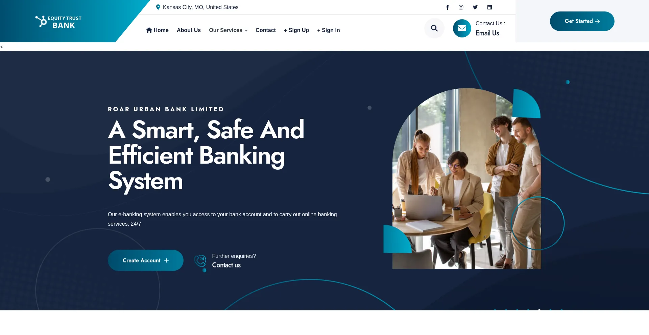Expand the Our Services dropdown menu
The image size is (649, 335).
228,30
